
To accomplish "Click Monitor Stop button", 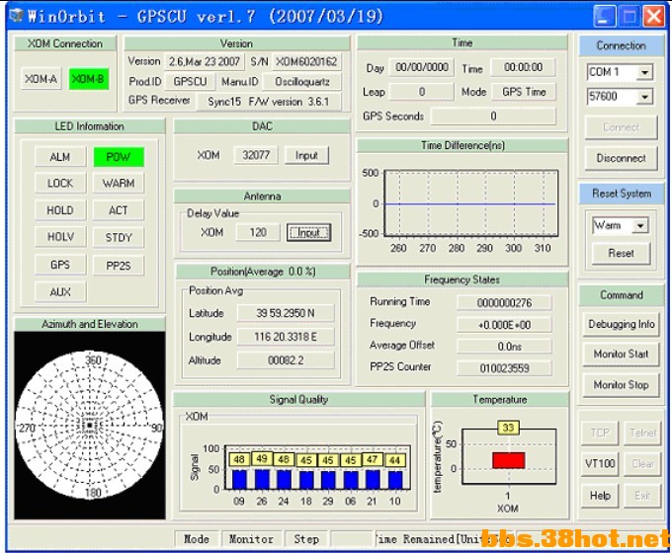I will (621, 385).
